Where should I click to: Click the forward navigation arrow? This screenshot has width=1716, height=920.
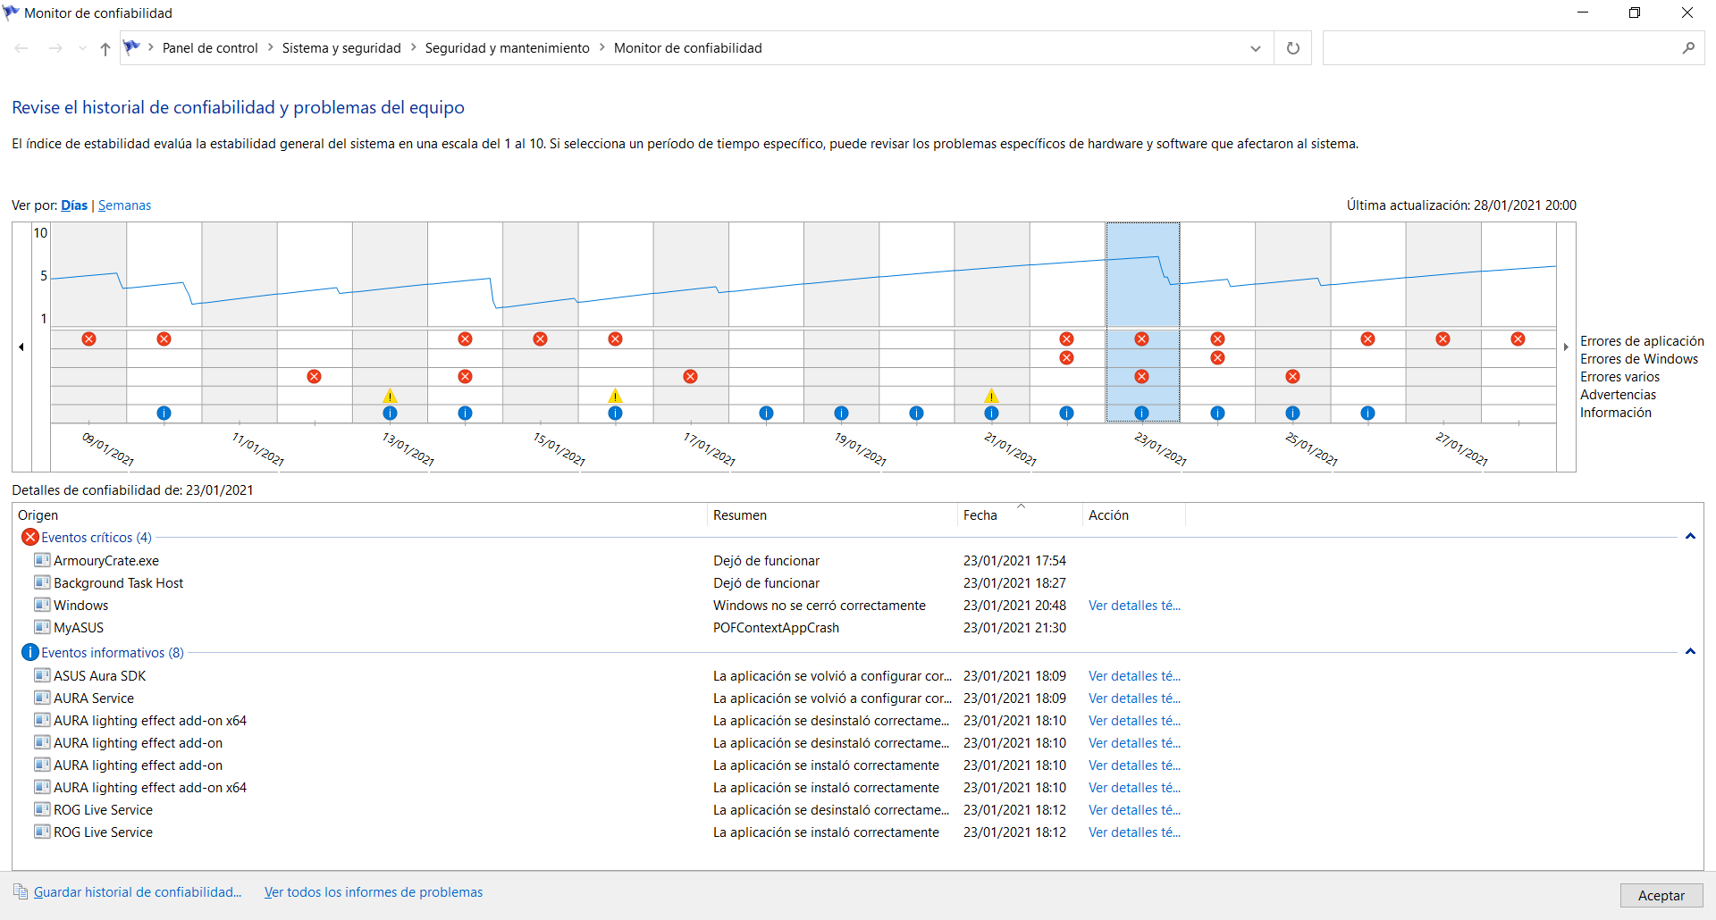55,49
